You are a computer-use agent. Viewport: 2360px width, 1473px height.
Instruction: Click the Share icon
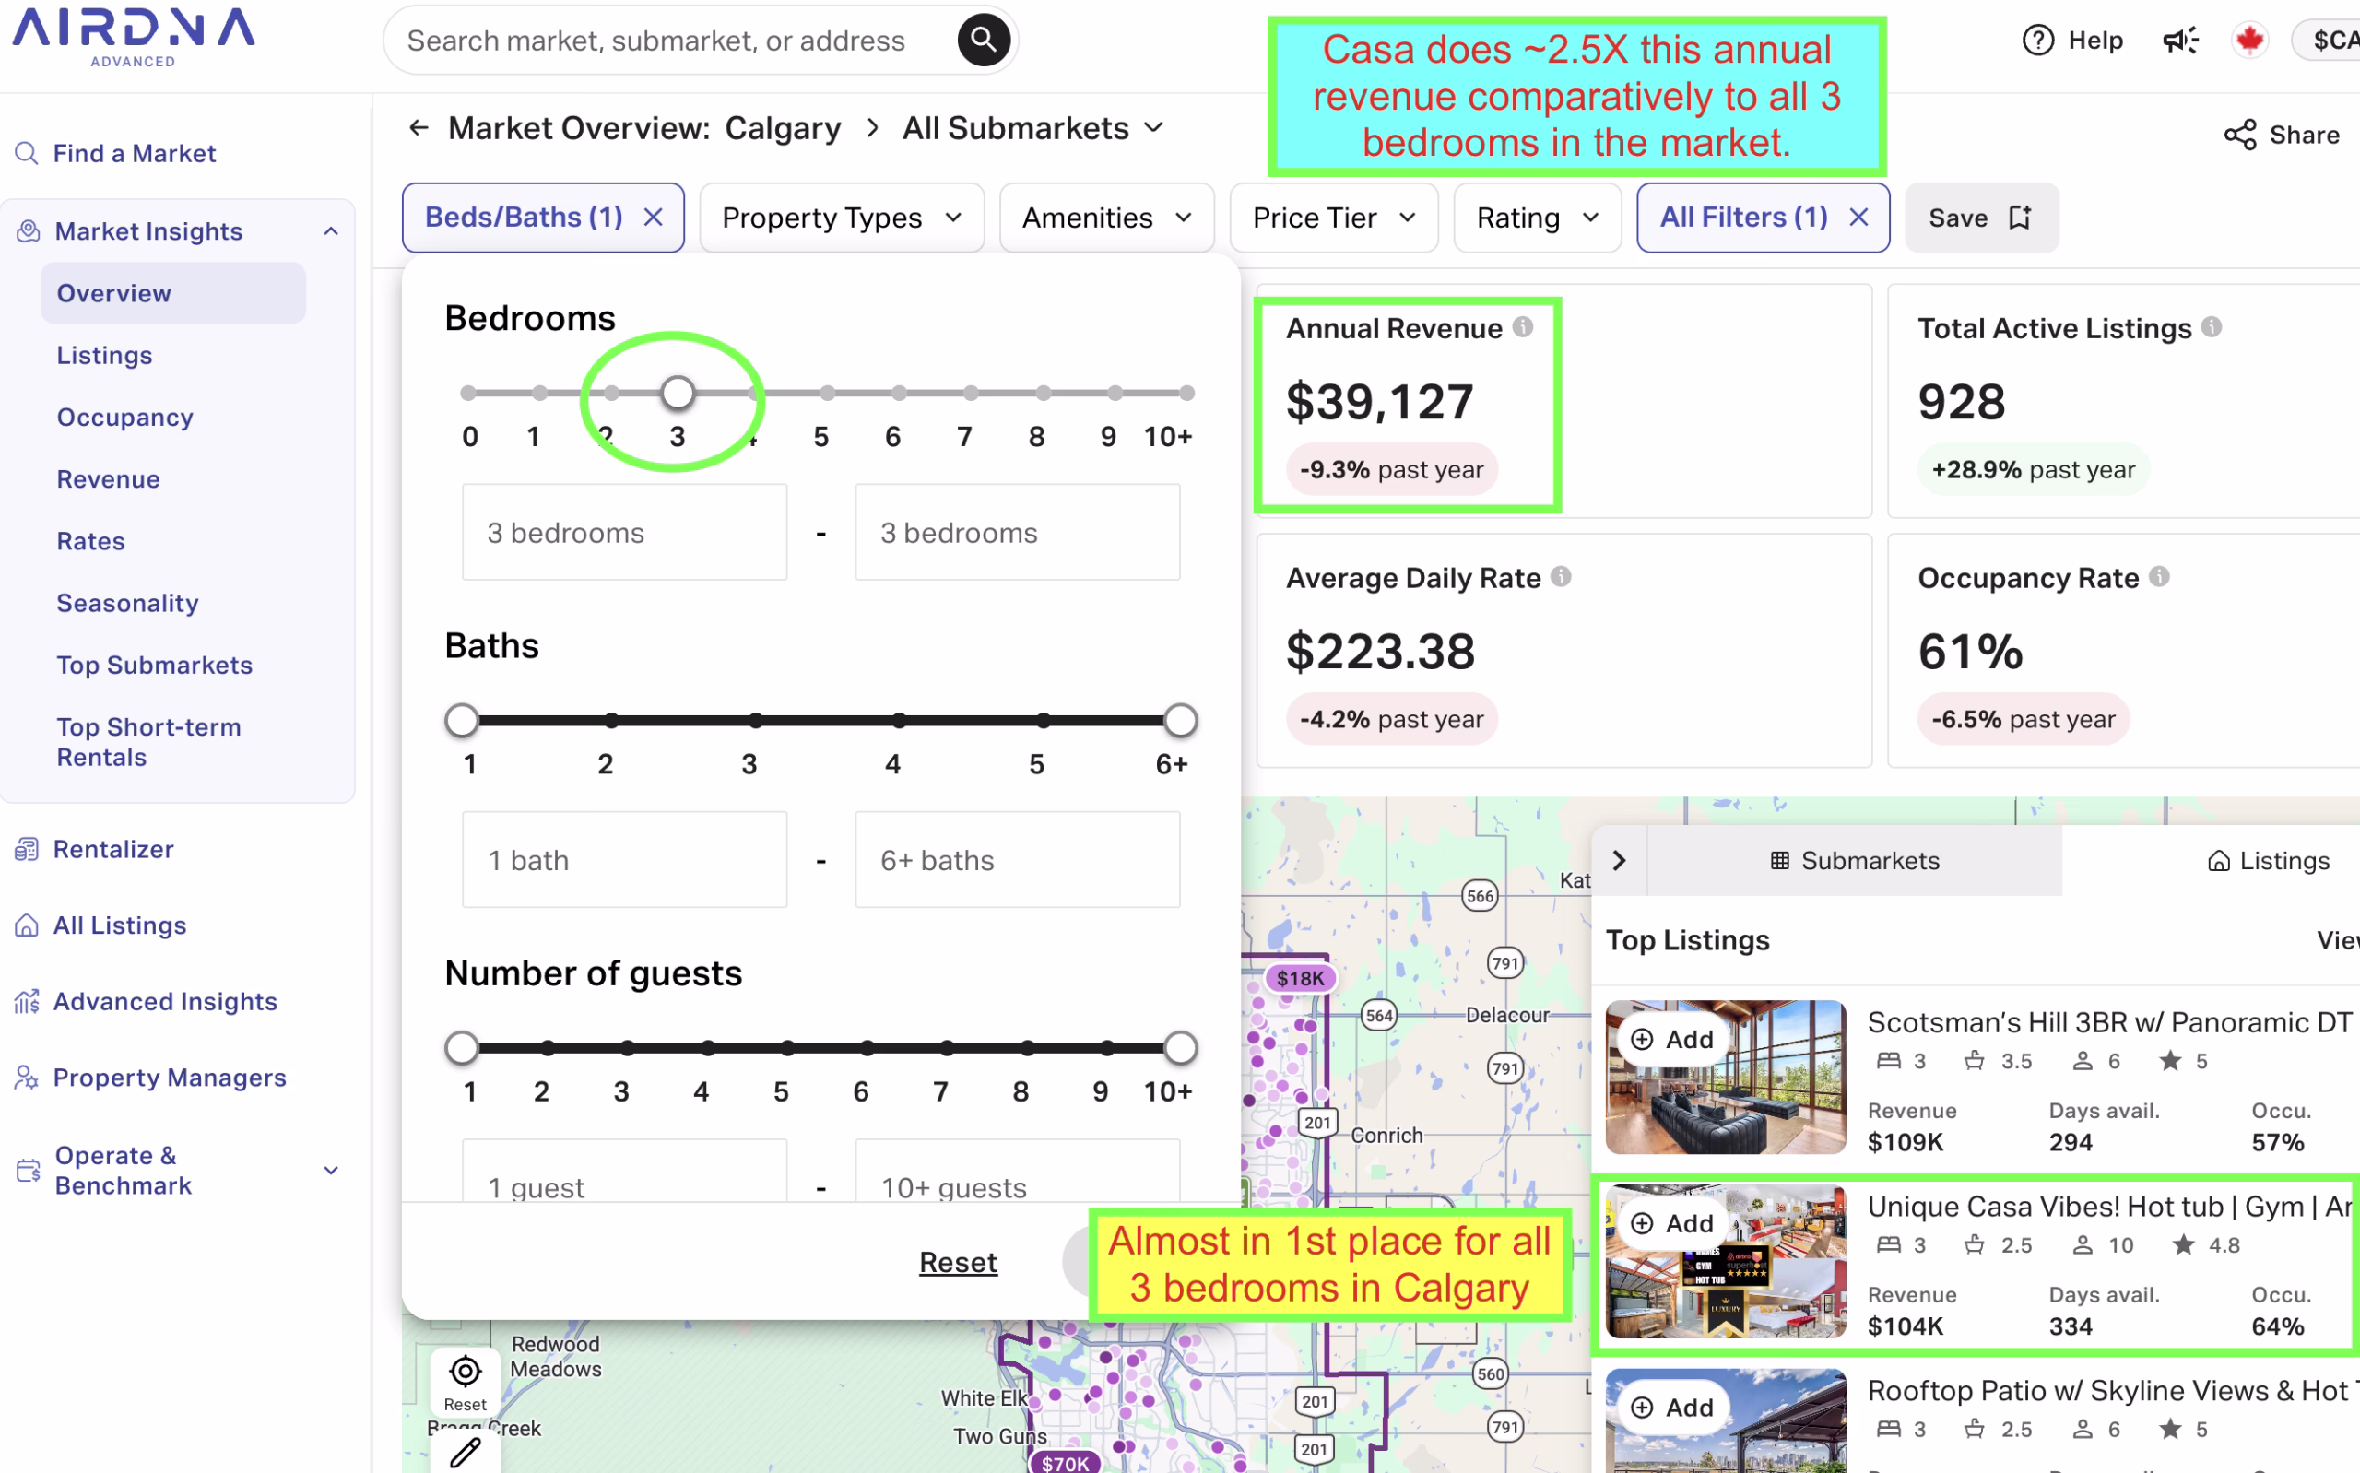pos(2239,135)
